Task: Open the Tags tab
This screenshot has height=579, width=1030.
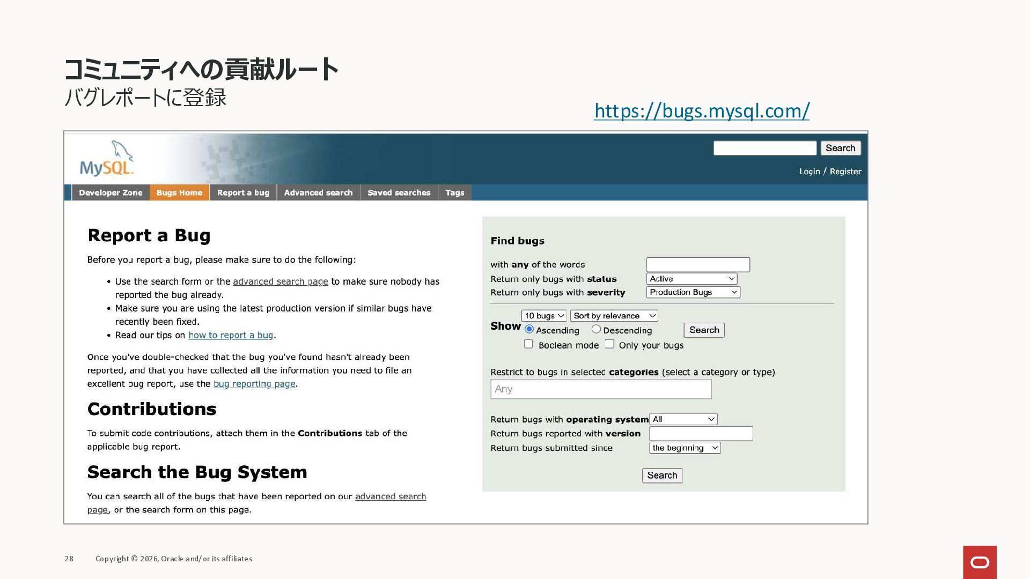Action: (x=454, y=192)
